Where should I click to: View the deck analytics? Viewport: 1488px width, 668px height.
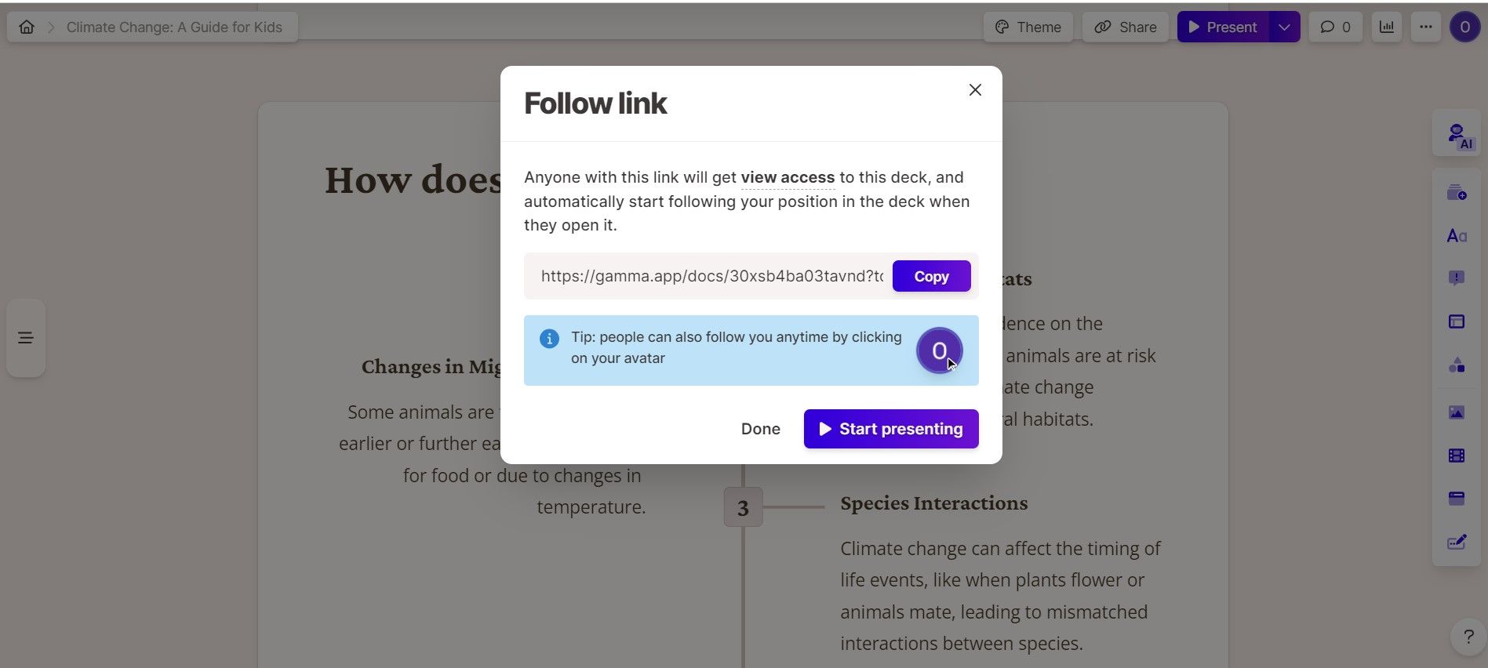tap(1387, 27)
